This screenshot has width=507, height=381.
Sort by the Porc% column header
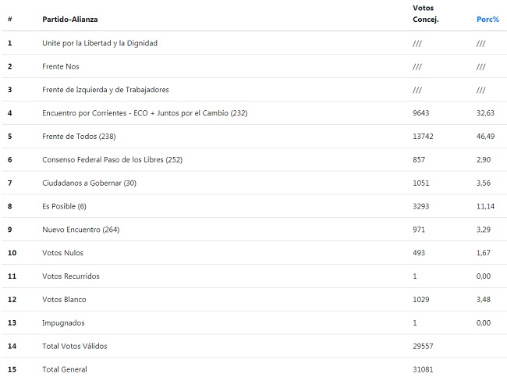point(487,20)
